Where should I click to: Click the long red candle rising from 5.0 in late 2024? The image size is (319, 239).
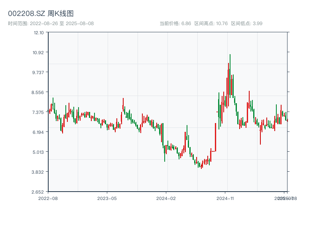tap(215, 137)
